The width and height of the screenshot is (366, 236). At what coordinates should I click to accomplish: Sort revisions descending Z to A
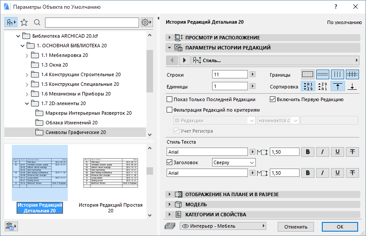[x=323, y=86]
